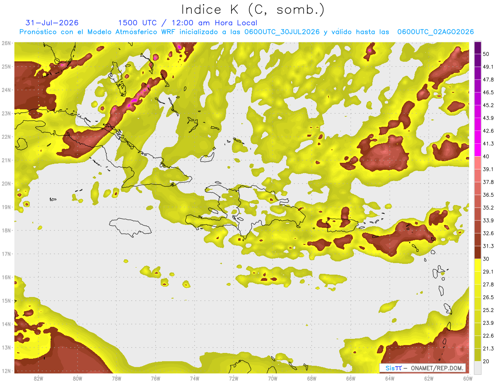Click the color scale value "32.6"
This screenshot has width=497, height=384.
[488, 233]
